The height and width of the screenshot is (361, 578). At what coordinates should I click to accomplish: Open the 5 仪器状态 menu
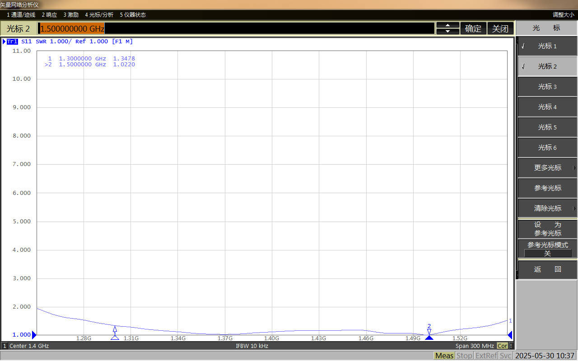click(x=133, y=15)
